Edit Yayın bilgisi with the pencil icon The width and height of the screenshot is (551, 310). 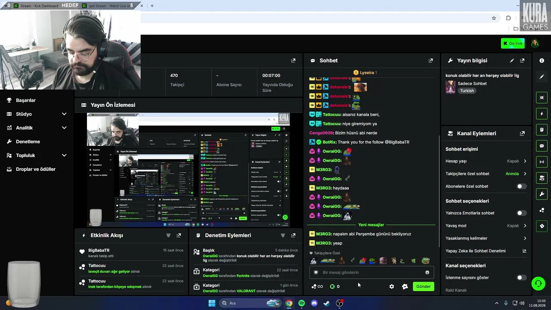point(512,61)
